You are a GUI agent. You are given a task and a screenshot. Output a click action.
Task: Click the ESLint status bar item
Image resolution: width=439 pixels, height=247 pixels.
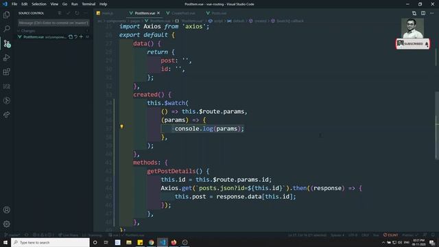click(390, 235)
